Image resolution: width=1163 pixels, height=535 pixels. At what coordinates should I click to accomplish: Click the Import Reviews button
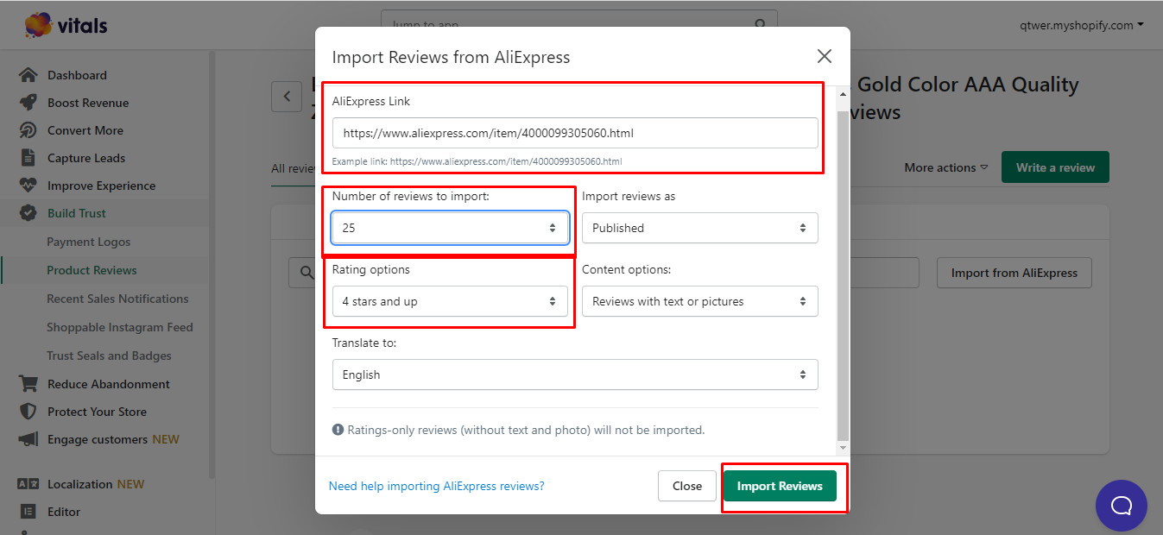pos(780,486)
